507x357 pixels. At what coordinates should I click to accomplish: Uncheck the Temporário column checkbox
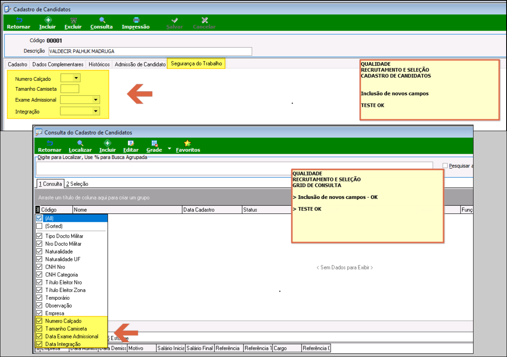coord(39,298)
